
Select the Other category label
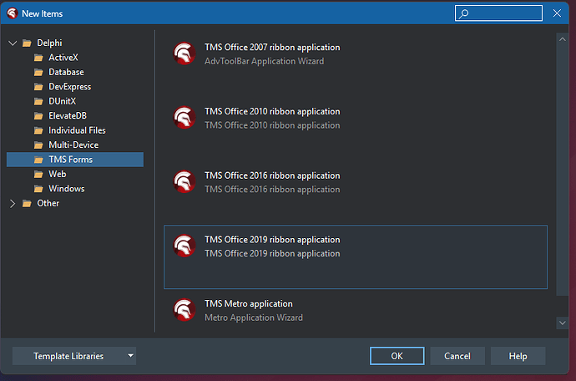48,203
